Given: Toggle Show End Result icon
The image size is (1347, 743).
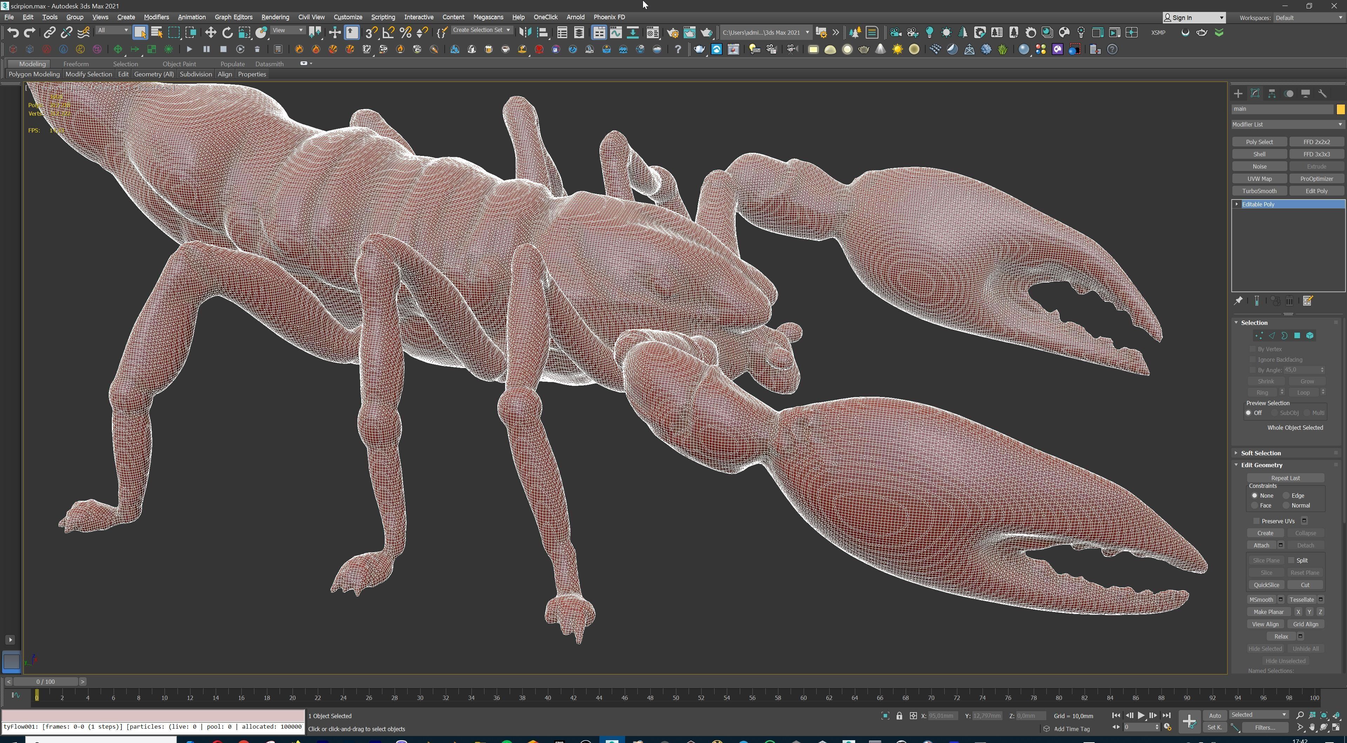Looking at the screenshot, I should coord(1256,300).
